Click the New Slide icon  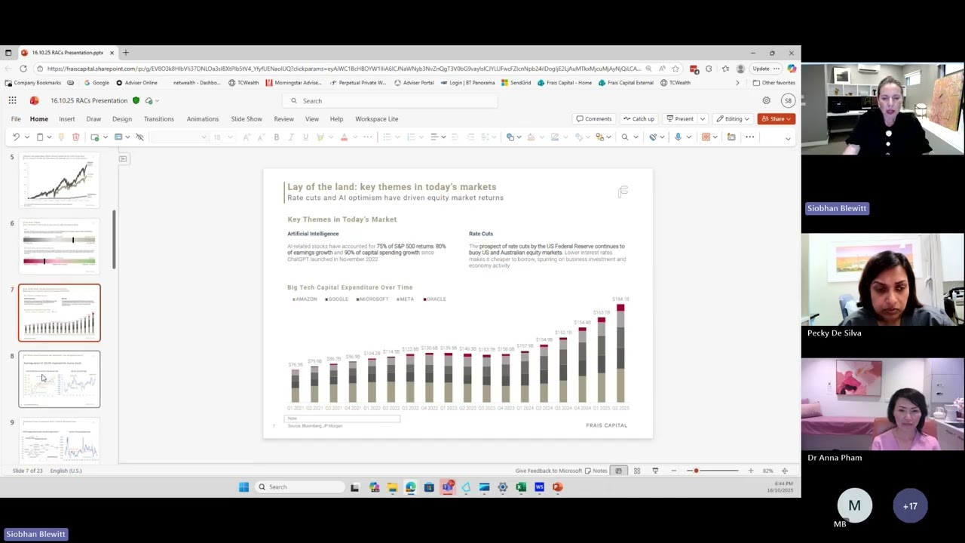(x=94, y=137)
